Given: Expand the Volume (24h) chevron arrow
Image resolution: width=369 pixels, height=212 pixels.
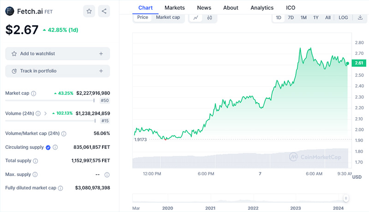Looking at the screenshot, I should (45, 113).
